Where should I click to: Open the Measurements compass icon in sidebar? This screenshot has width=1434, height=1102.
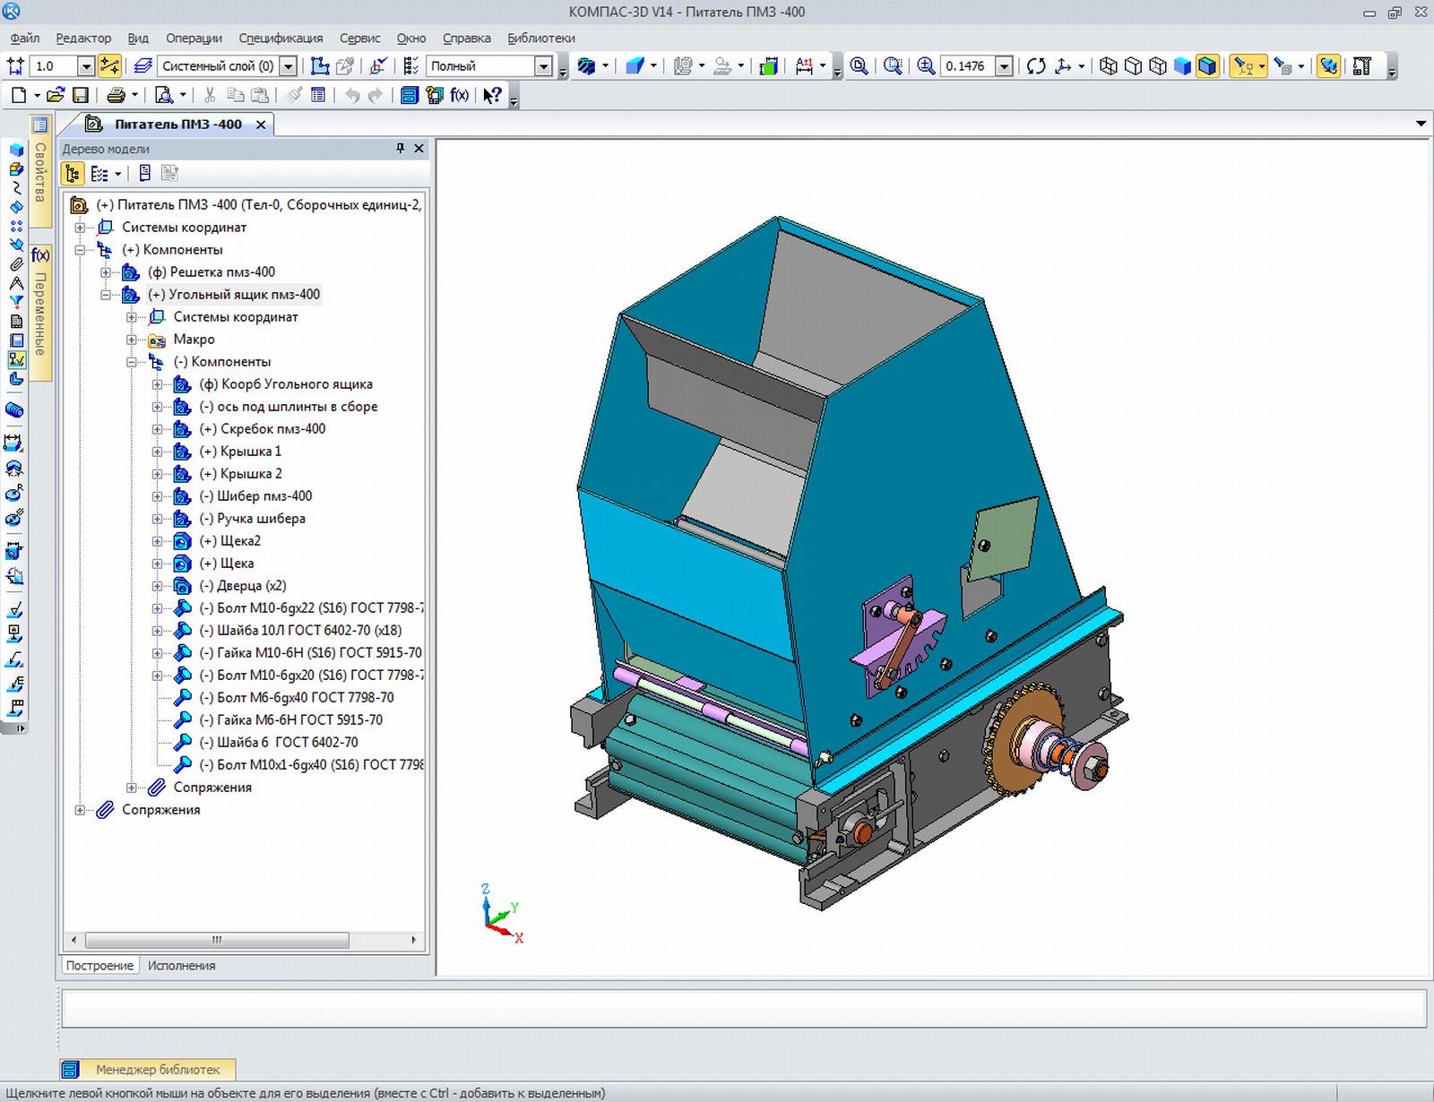16,283
